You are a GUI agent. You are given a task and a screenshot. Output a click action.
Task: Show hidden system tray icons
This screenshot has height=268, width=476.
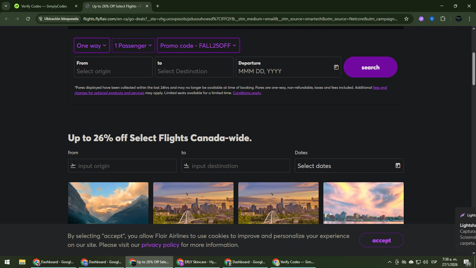[389, 262]
